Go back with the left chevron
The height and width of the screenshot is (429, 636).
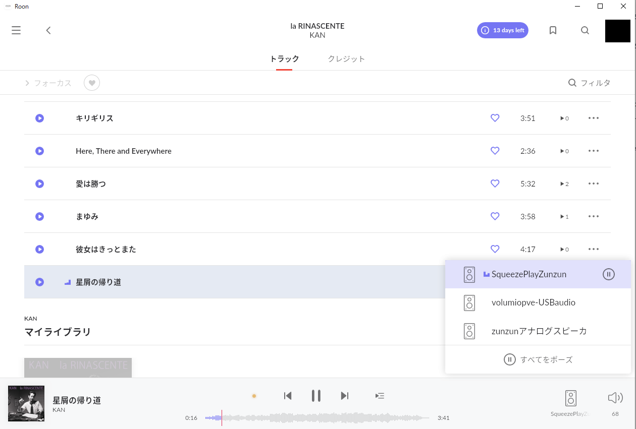click(x=48, y=30)
